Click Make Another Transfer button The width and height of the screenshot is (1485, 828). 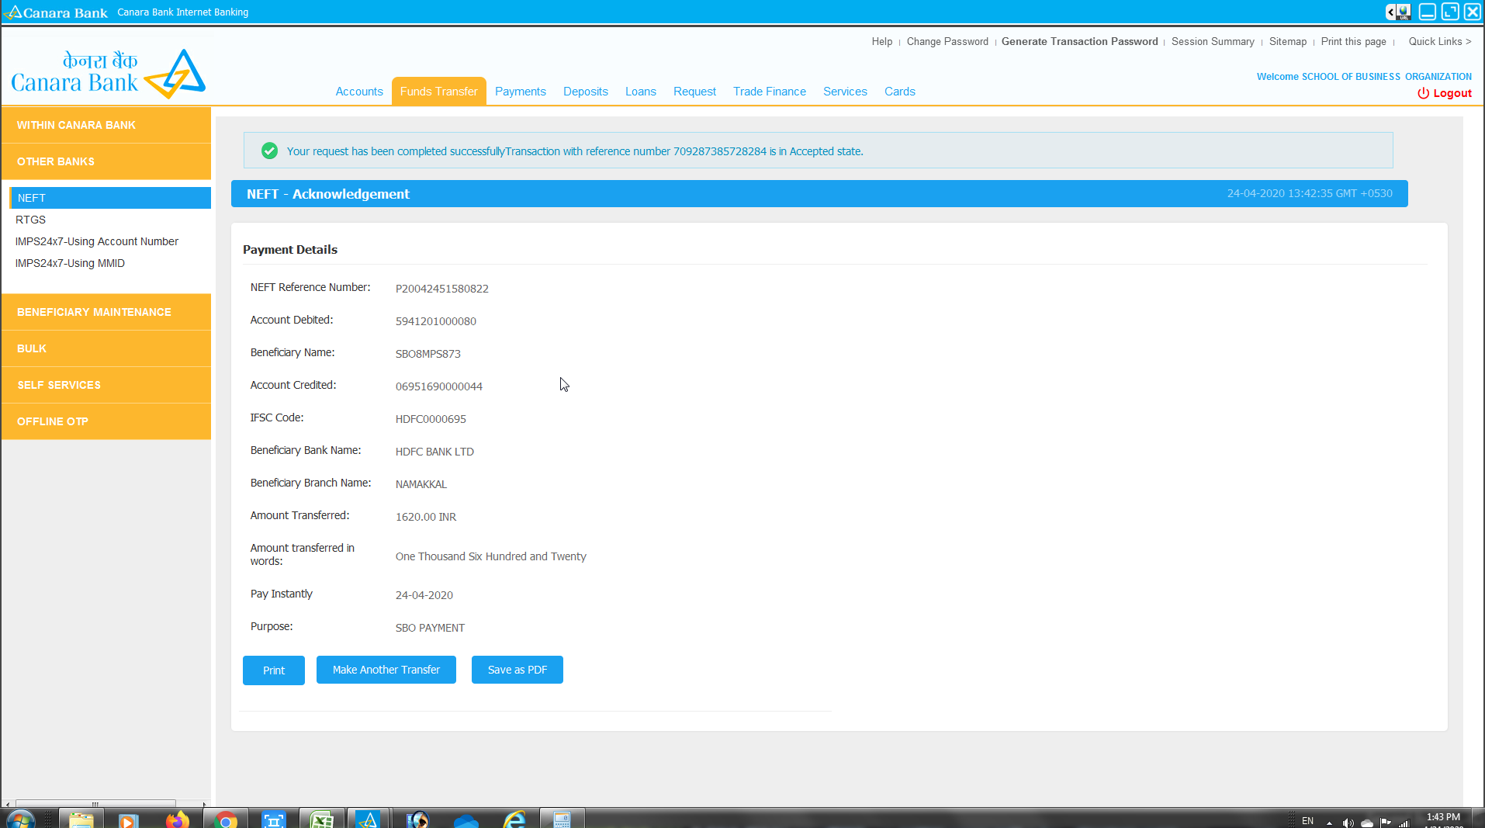click(x=386, y=670)
